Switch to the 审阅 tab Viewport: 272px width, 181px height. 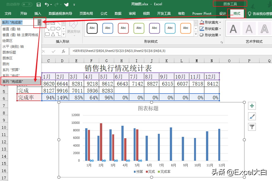coord(132,14)
